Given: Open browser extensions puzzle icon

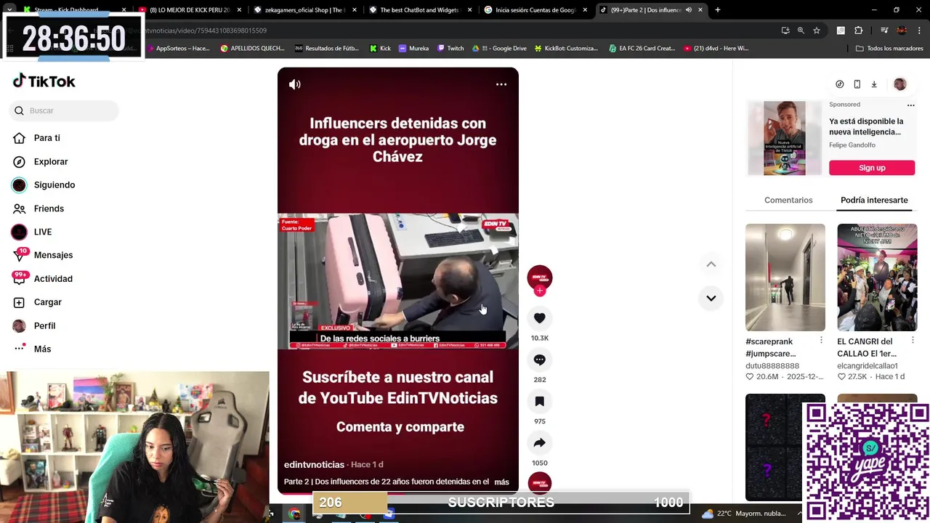Looking at the screenshot, I should 858,31.
